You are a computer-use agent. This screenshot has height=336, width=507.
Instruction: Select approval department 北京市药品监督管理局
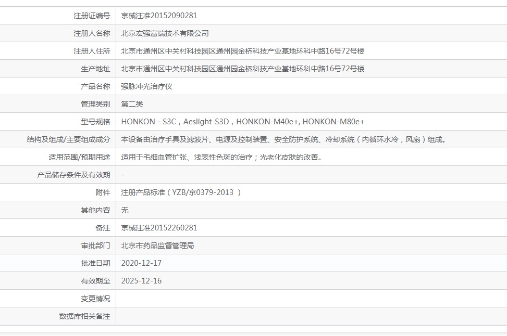[157, 245]
